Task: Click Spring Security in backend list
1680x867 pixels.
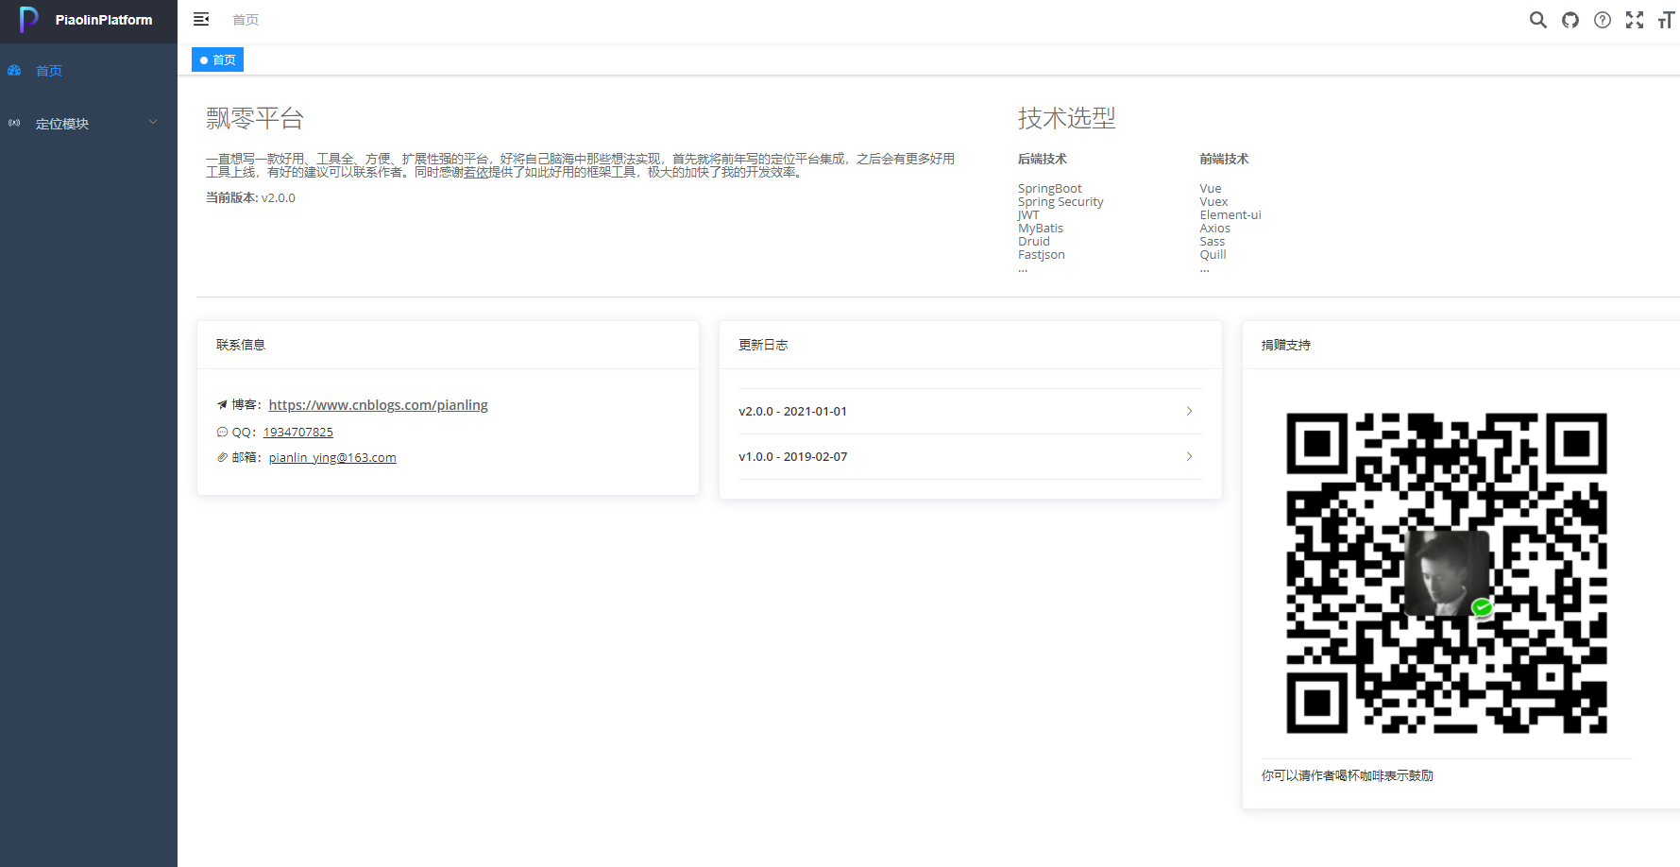Action: point(1061,201)
